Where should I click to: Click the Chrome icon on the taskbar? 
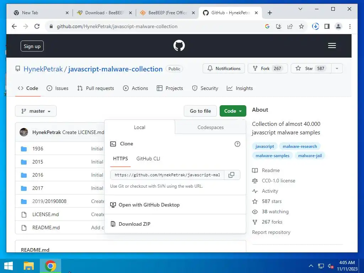50,266
